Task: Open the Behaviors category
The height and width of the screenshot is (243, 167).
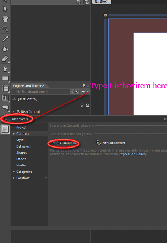Action: [23, 146]
